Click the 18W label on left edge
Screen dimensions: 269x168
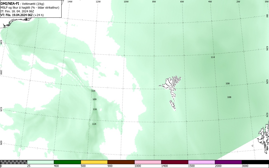click(x=1, y=72)
